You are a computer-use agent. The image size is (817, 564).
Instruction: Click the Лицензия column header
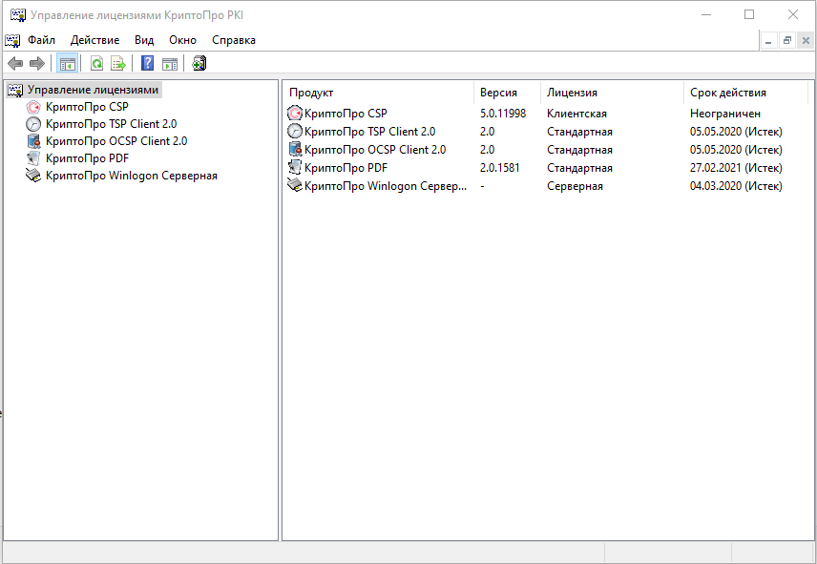point(572,93)
